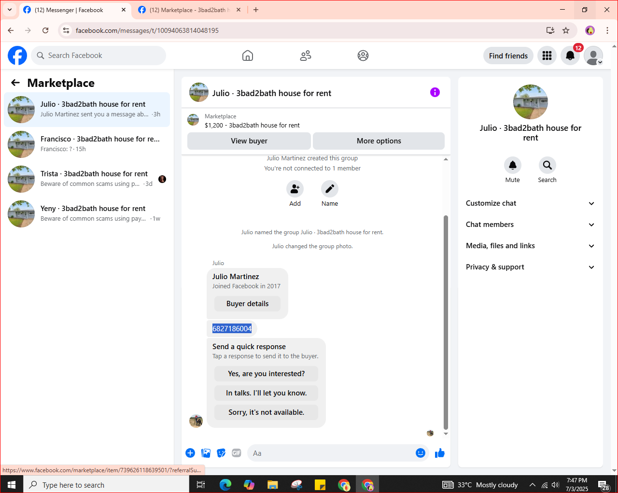Open the account profile avatar menu
The image size is (618, 493).
[593, 56]
